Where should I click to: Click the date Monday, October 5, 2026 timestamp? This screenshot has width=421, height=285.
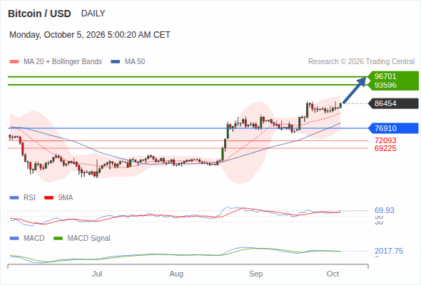coord(90,35)
